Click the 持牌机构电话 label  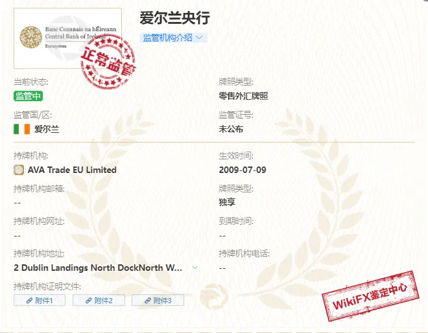[244, 253]
